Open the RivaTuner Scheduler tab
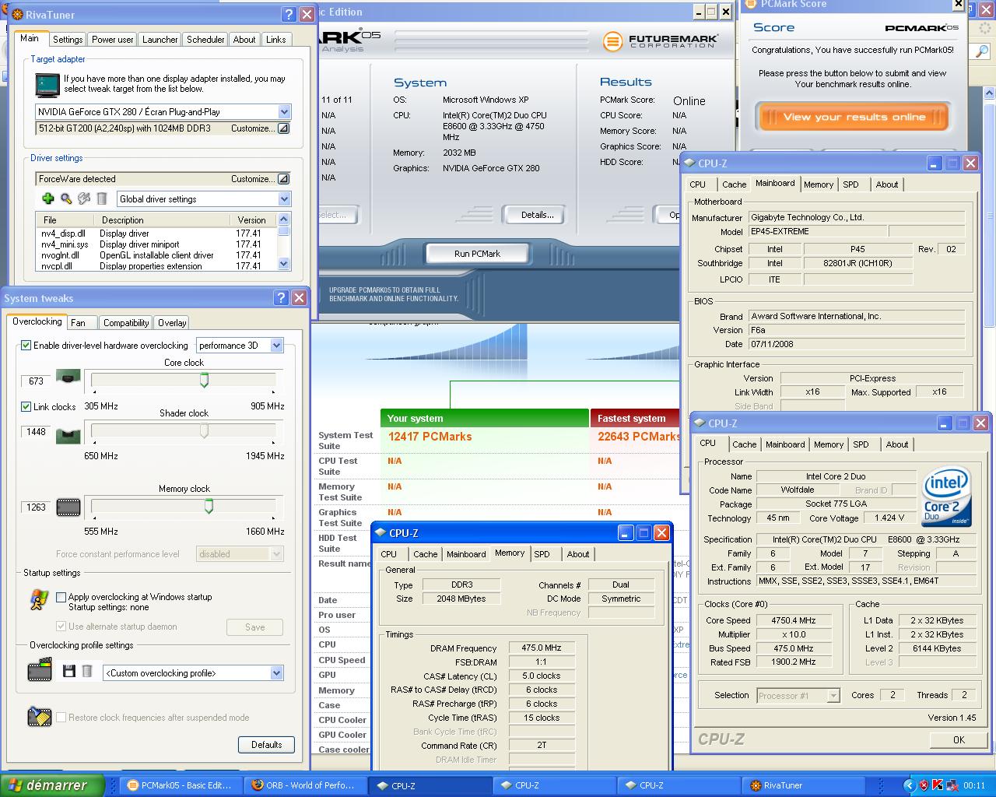Screen dimensions: 996x797 (205, 40)
